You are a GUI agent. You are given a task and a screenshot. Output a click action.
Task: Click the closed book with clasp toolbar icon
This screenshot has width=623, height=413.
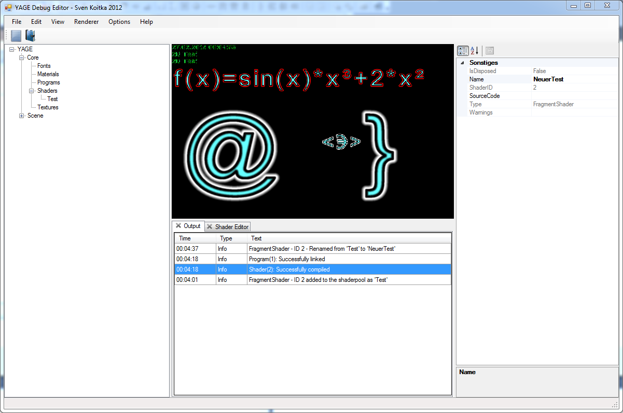tap(30, 36)
